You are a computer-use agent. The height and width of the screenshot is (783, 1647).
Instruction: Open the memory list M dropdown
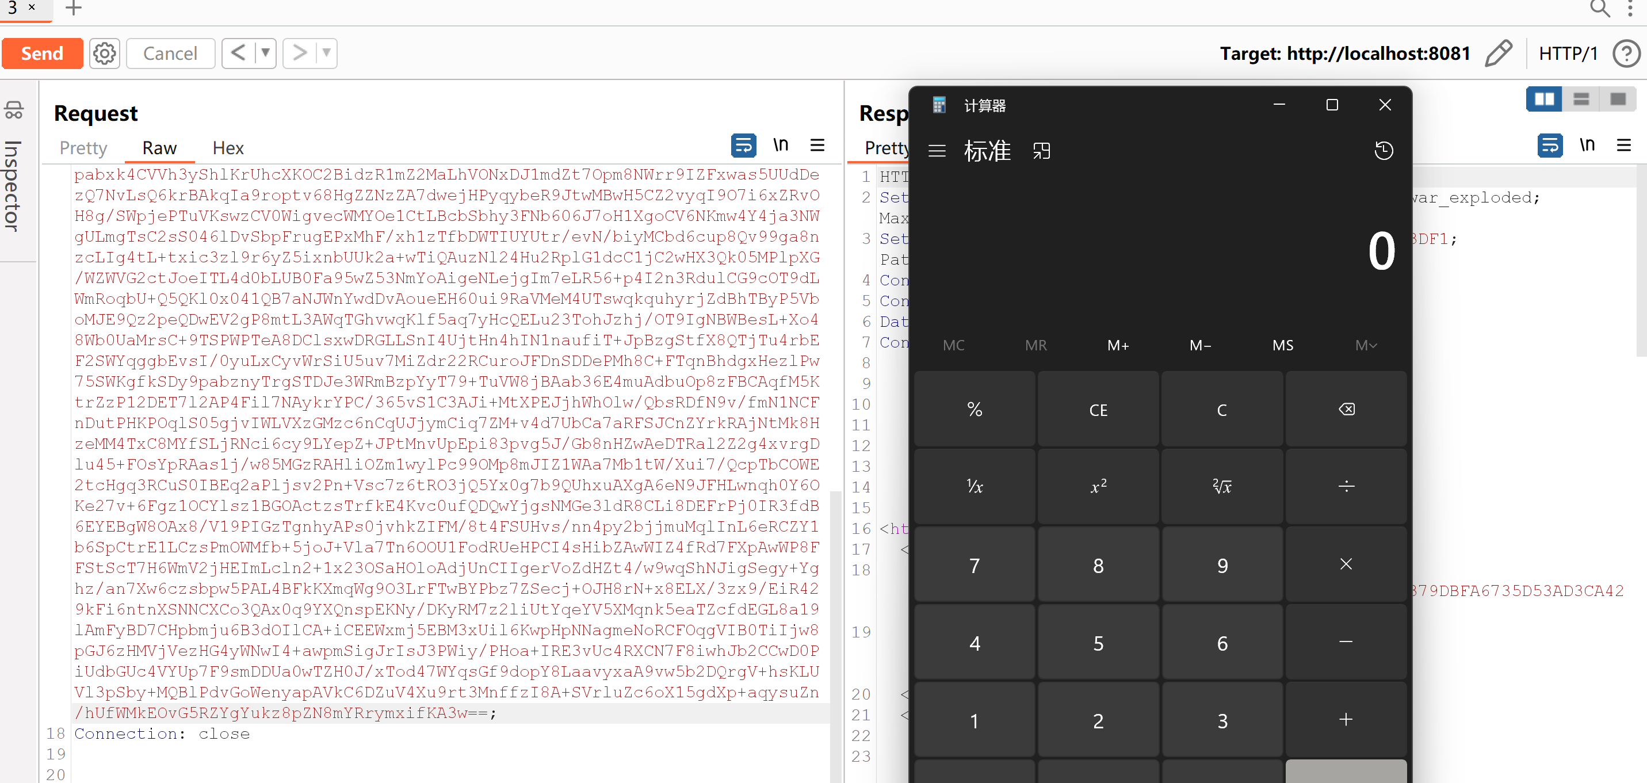[1365, 345]
